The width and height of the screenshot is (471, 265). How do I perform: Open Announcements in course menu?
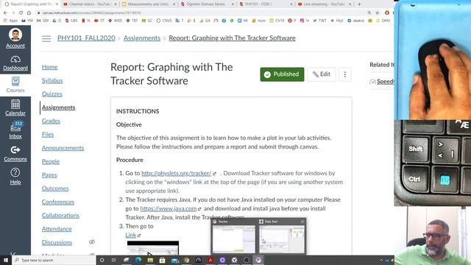tap(63, 148)
